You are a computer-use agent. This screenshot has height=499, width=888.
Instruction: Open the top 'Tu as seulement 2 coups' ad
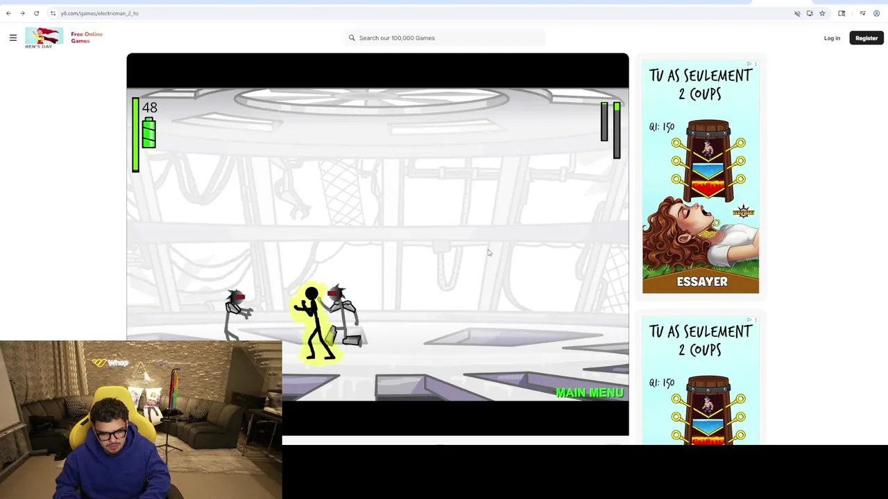(701, 177)
